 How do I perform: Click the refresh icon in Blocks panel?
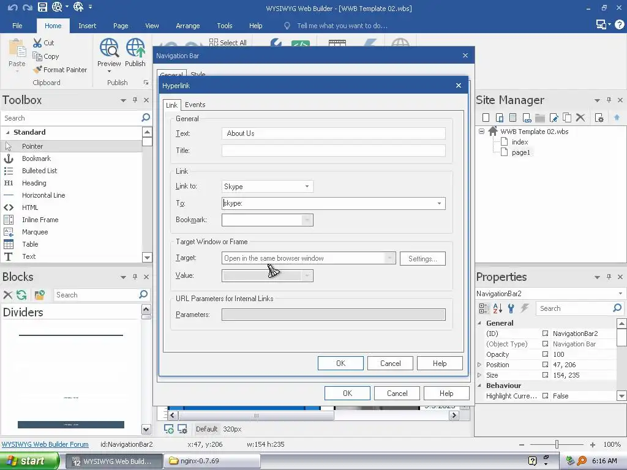[21, 295]
